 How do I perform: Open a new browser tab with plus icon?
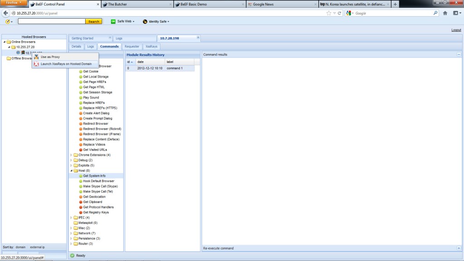pos(395,4)
